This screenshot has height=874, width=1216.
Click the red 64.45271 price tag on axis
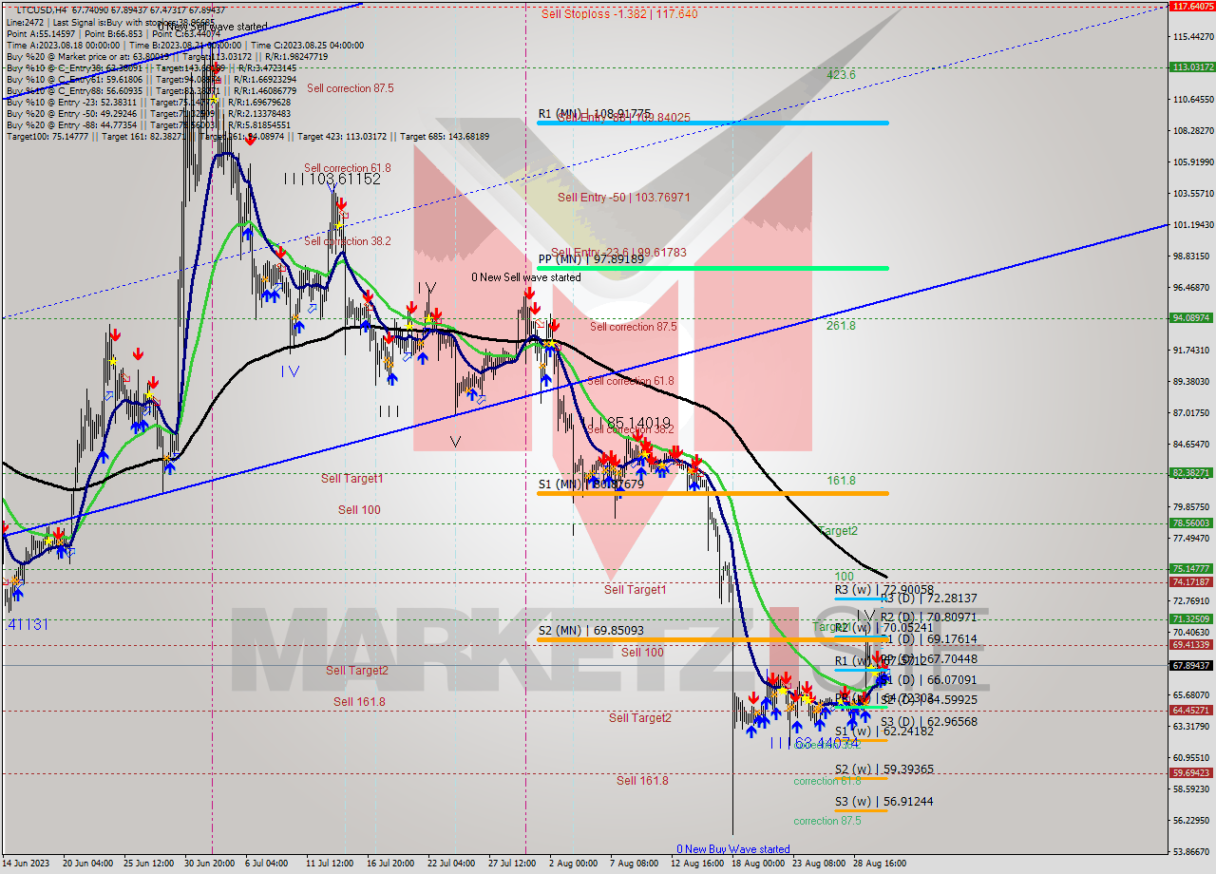pos(1191,711)
